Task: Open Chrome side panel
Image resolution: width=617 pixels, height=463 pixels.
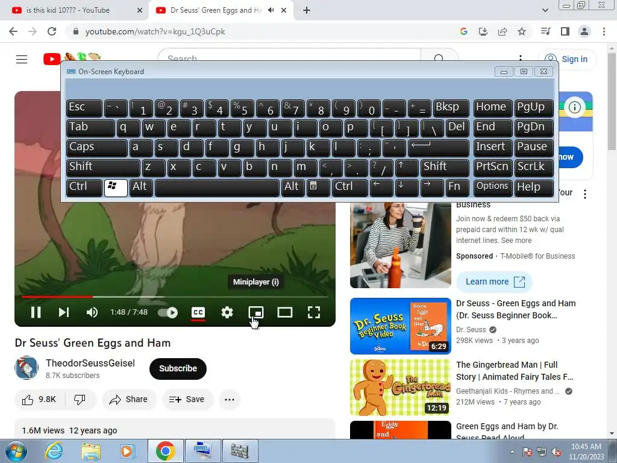Action: coord(565,31)
